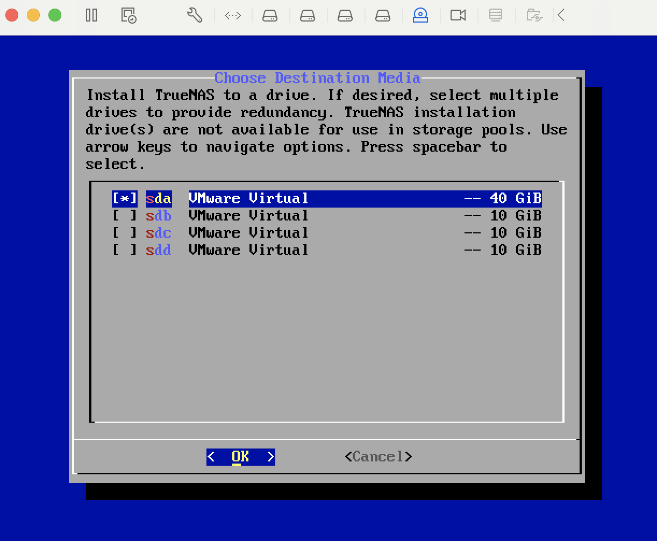Click the second hard disk icon
This screenshot has height=541, width=657.
[308, 15]
